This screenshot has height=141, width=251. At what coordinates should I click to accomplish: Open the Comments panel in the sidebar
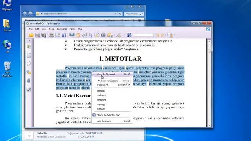click(29, 72)
